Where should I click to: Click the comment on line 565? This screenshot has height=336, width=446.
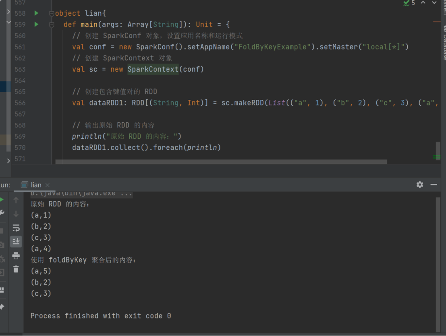pos(115,92)
